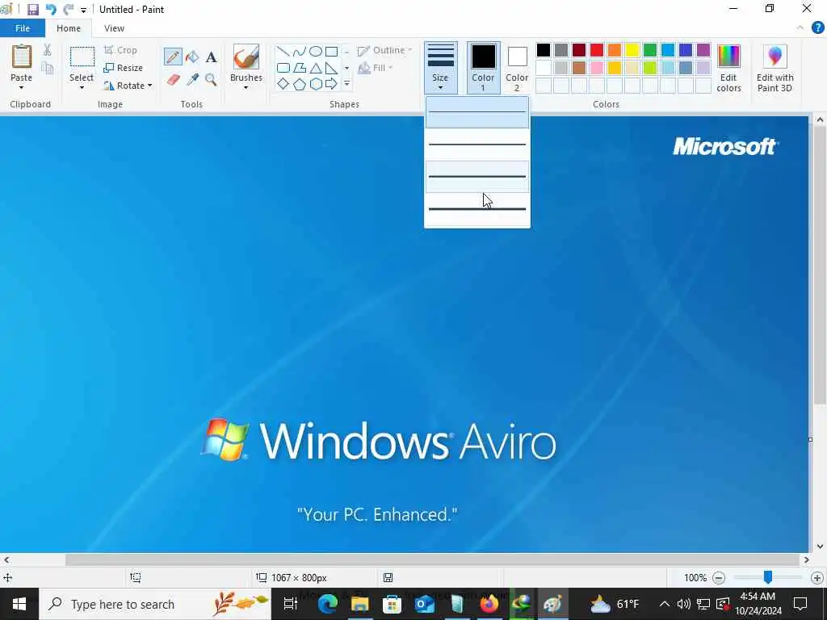
Task: Choose the Oval shape
Action: [316, 52]
